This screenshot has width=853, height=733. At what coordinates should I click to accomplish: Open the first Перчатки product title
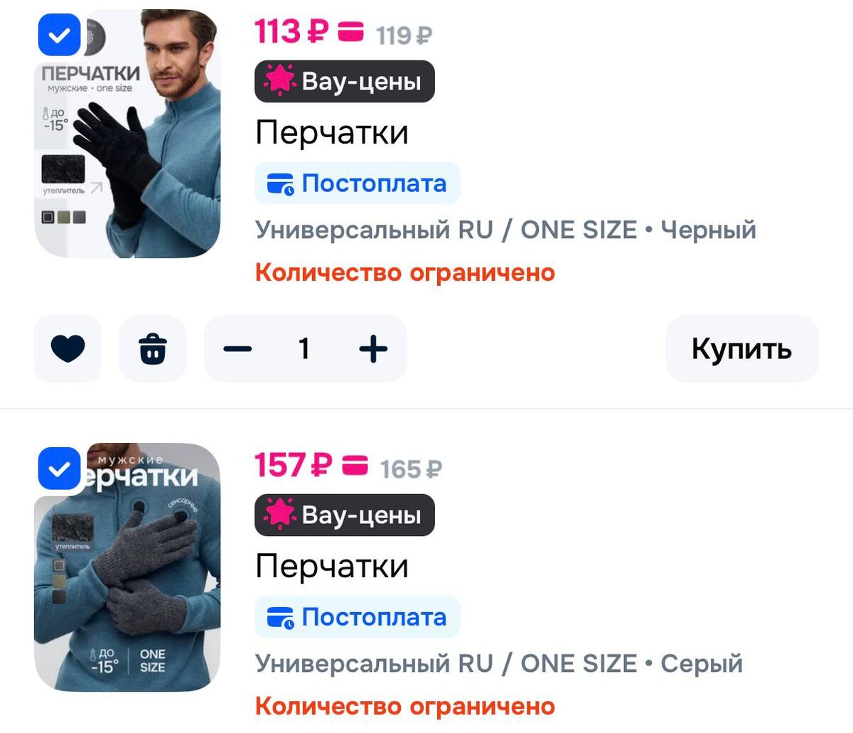click(x=332, y=132)
